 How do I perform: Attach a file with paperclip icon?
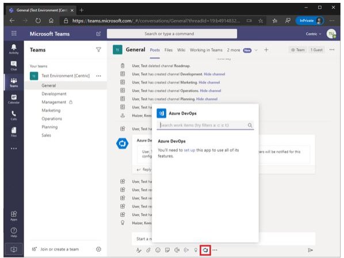tap(148, 250)
